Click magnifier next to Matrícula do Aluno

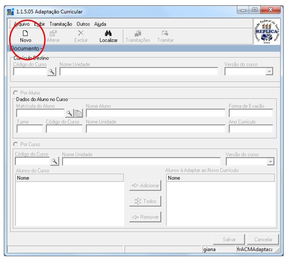click(69, 113)
